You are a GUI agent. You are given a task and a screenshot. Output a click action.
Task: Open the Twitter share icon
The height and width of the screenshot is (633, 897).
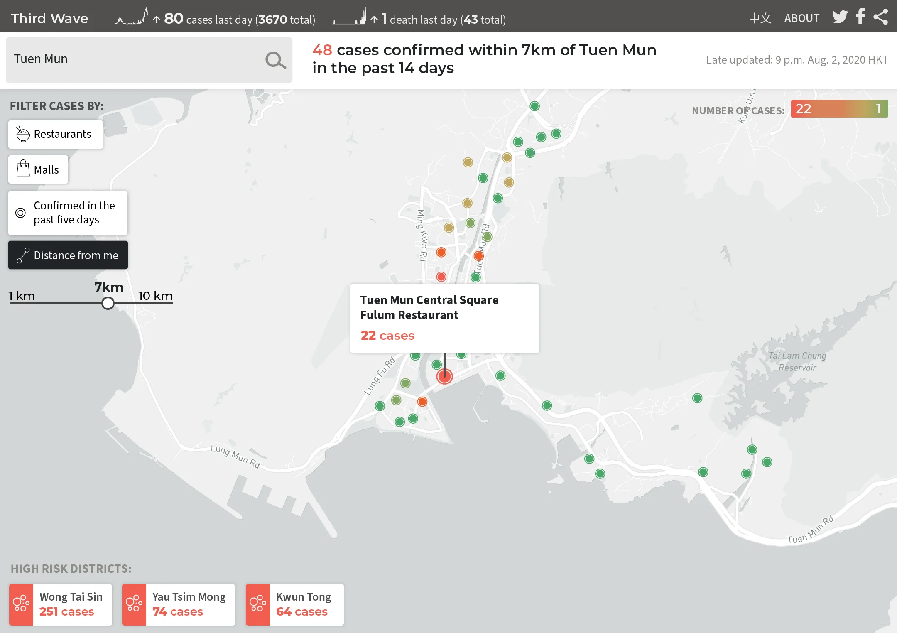pyautogui.click(x=840, y=17)
